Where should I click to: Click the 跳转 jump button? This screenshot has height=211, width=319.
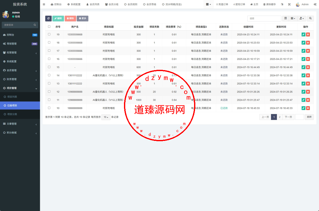click(x=309, y=117)
